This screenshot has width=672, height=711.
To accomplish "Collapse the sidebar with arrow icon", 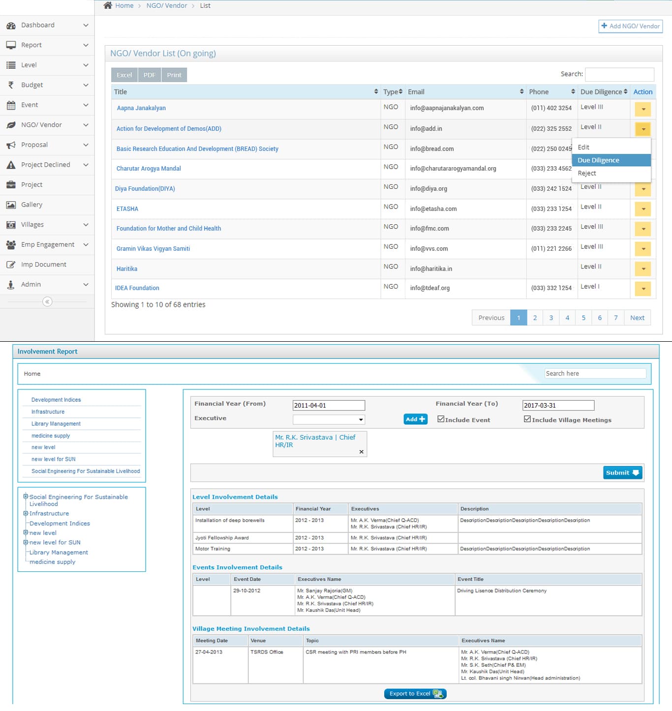I will [47, 302].
